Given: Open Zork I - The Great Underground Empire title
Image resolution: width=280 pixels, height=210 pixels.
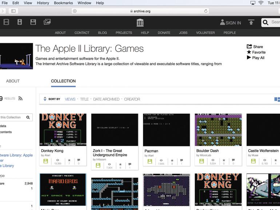Looking at the screenshot, I should [110, 153].
